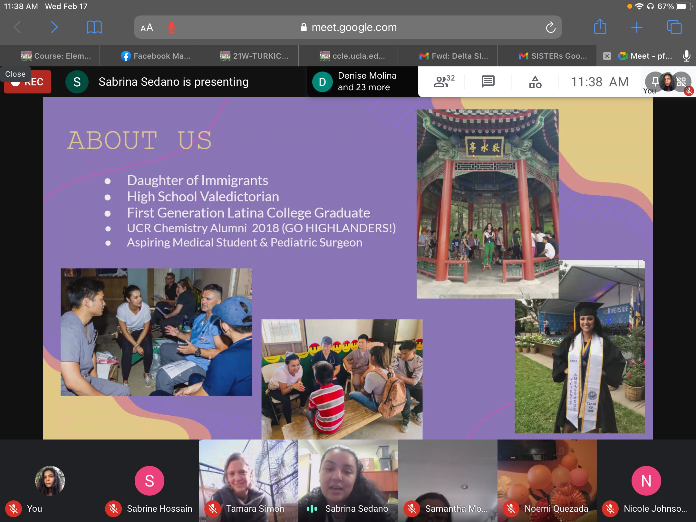Click the Close tooltip button
The image size is (696, 522).
point(15,74)
